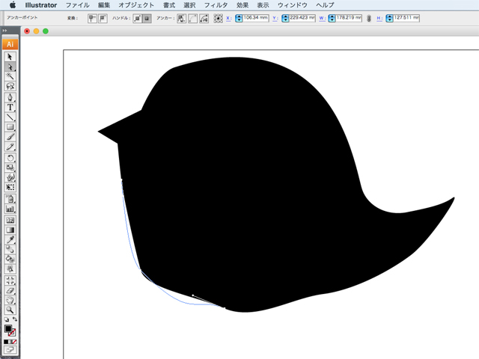The image size is (479, 359).
Task: Select the Blend tool
Action: (x=10, y=249)
